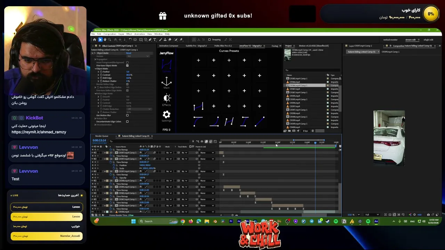Toggle the Object Matte fx switch
445x250 pixels.
(95, 53)
